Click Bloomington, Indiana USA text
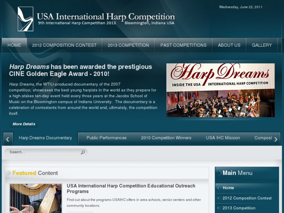 150,23
